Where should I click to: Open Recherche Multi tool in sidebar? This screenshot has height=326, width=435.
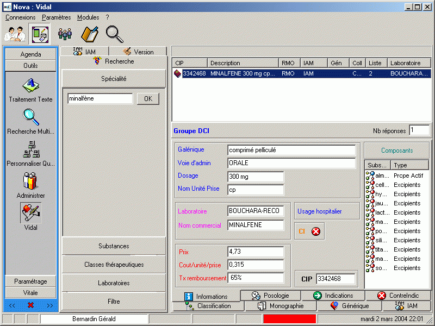[30, 121]
